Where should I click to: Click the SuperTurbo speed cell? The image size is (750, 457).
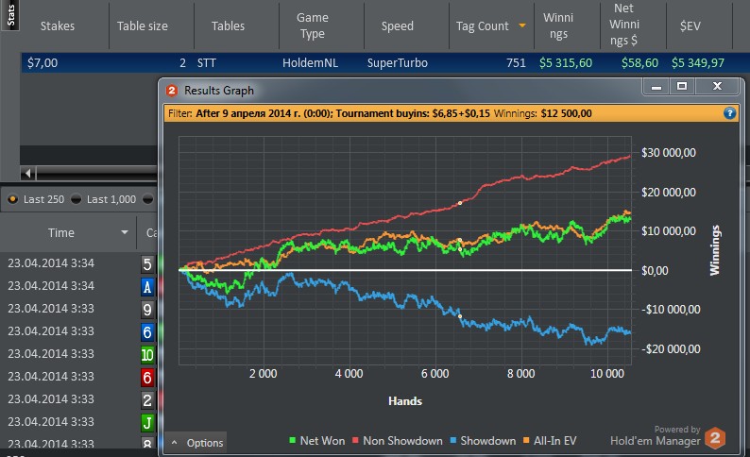click(x=397, y=62)
